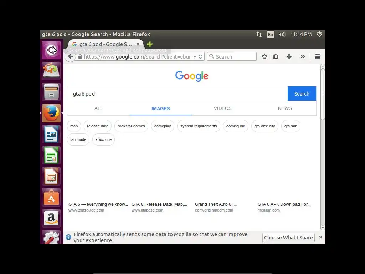Expand the toolbar overflow chevron
The height and width of the screenshot is (274, 365).
[x=303, y=56]
